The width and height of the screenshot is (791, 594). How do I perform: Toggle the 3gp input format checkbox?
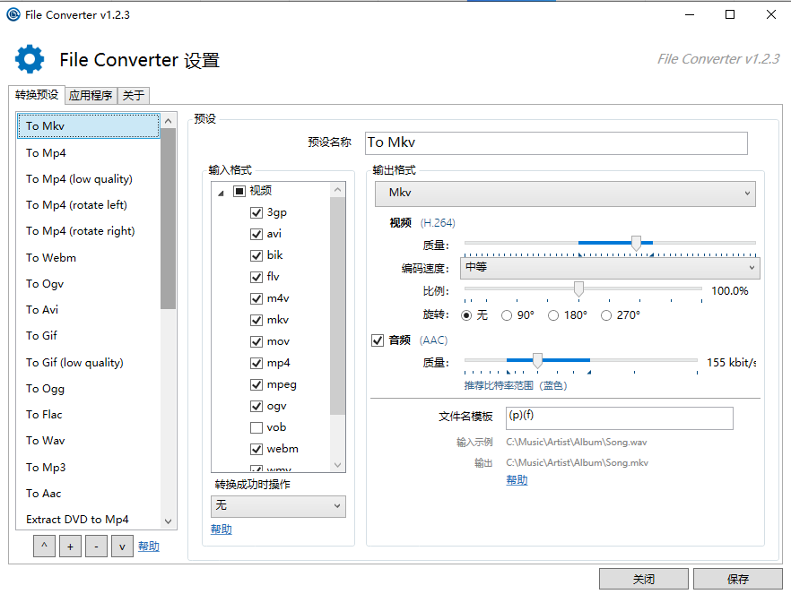tap(256, 212)
